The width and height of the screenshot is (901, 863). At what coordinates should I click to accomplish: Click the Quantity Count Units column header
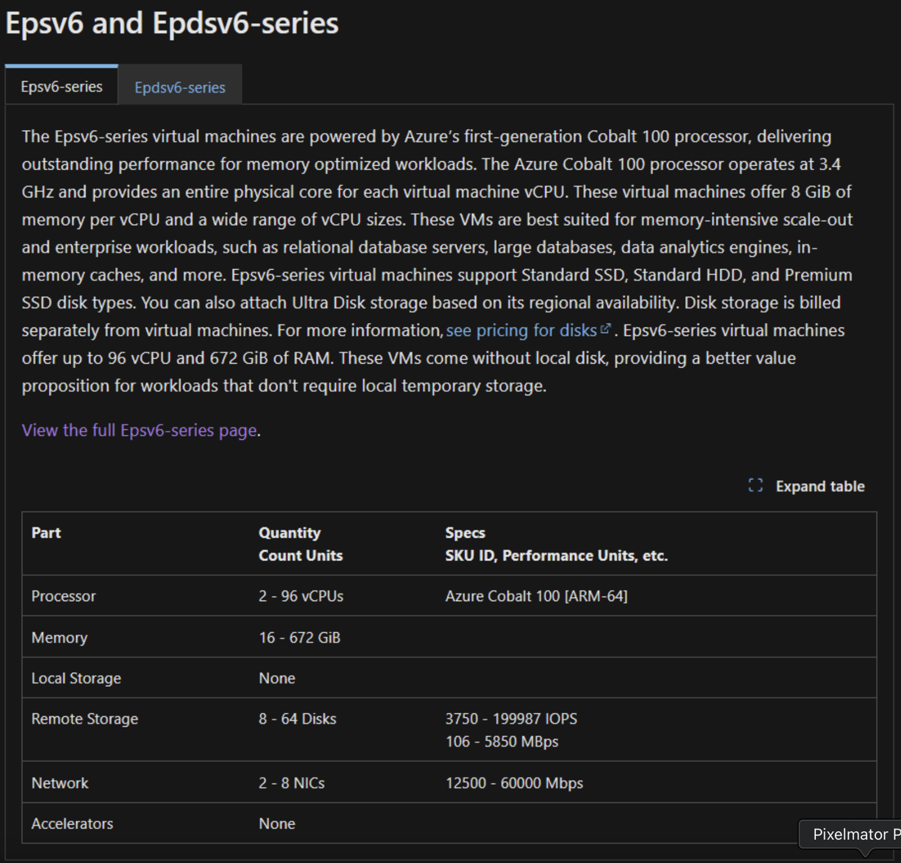(300, 544)
